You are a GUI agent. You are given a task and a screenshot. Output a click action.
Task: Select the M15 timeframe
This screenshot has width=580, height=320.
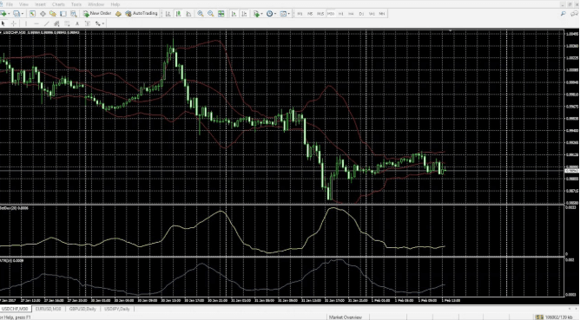[320, 14]
